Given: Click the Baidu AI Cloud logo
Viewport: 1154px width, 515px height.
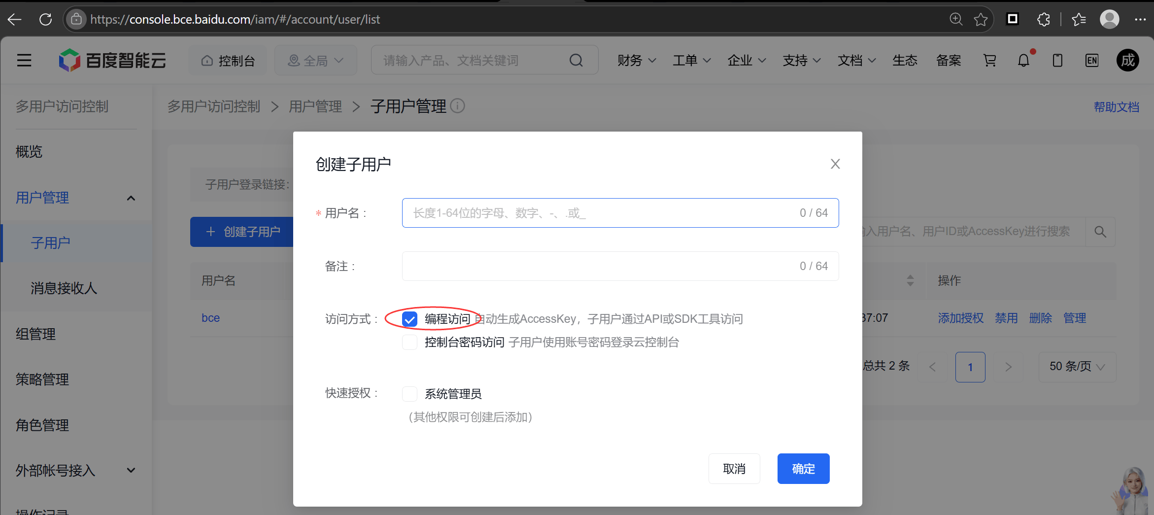Looking at the screenshot, I should 112,60.
